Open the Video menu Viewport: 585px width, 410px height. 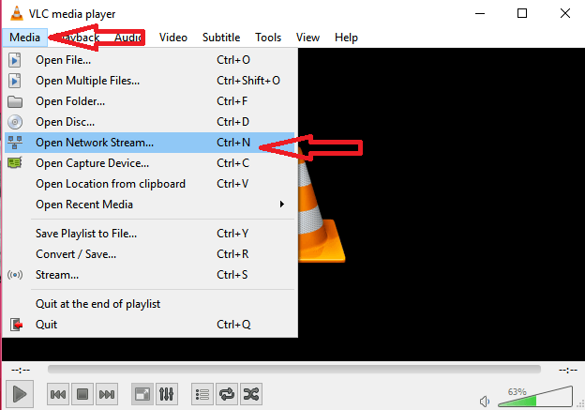pyautogui.click(x=173, y=38)
